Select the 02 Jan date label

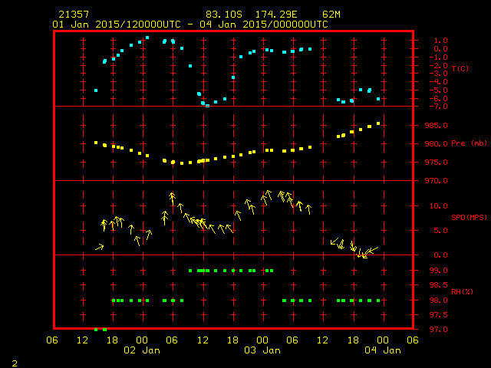click(x=142, y=350)
